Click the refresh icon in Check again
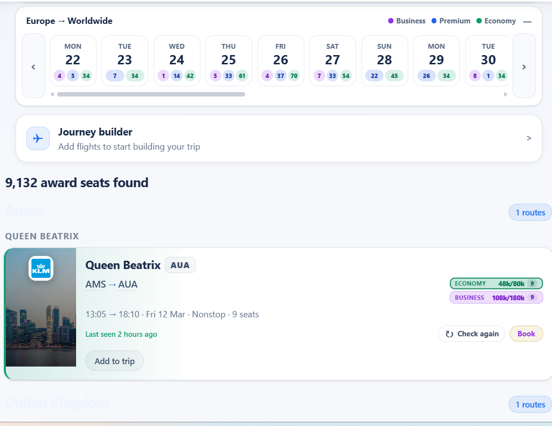The width and height of the screenshot is (552, 426). [449, 334]
